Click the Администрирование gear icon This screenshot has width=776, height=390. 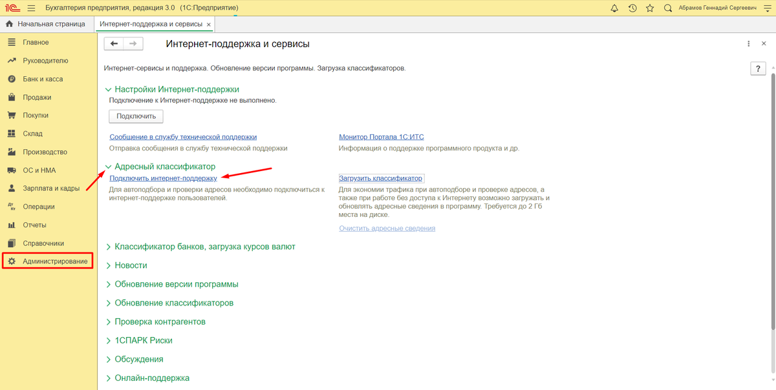(11, 262)
